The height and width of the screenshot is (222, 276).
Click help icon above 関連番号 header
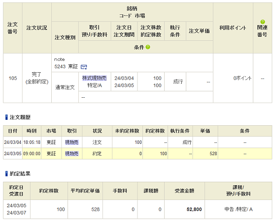[262, 22]
